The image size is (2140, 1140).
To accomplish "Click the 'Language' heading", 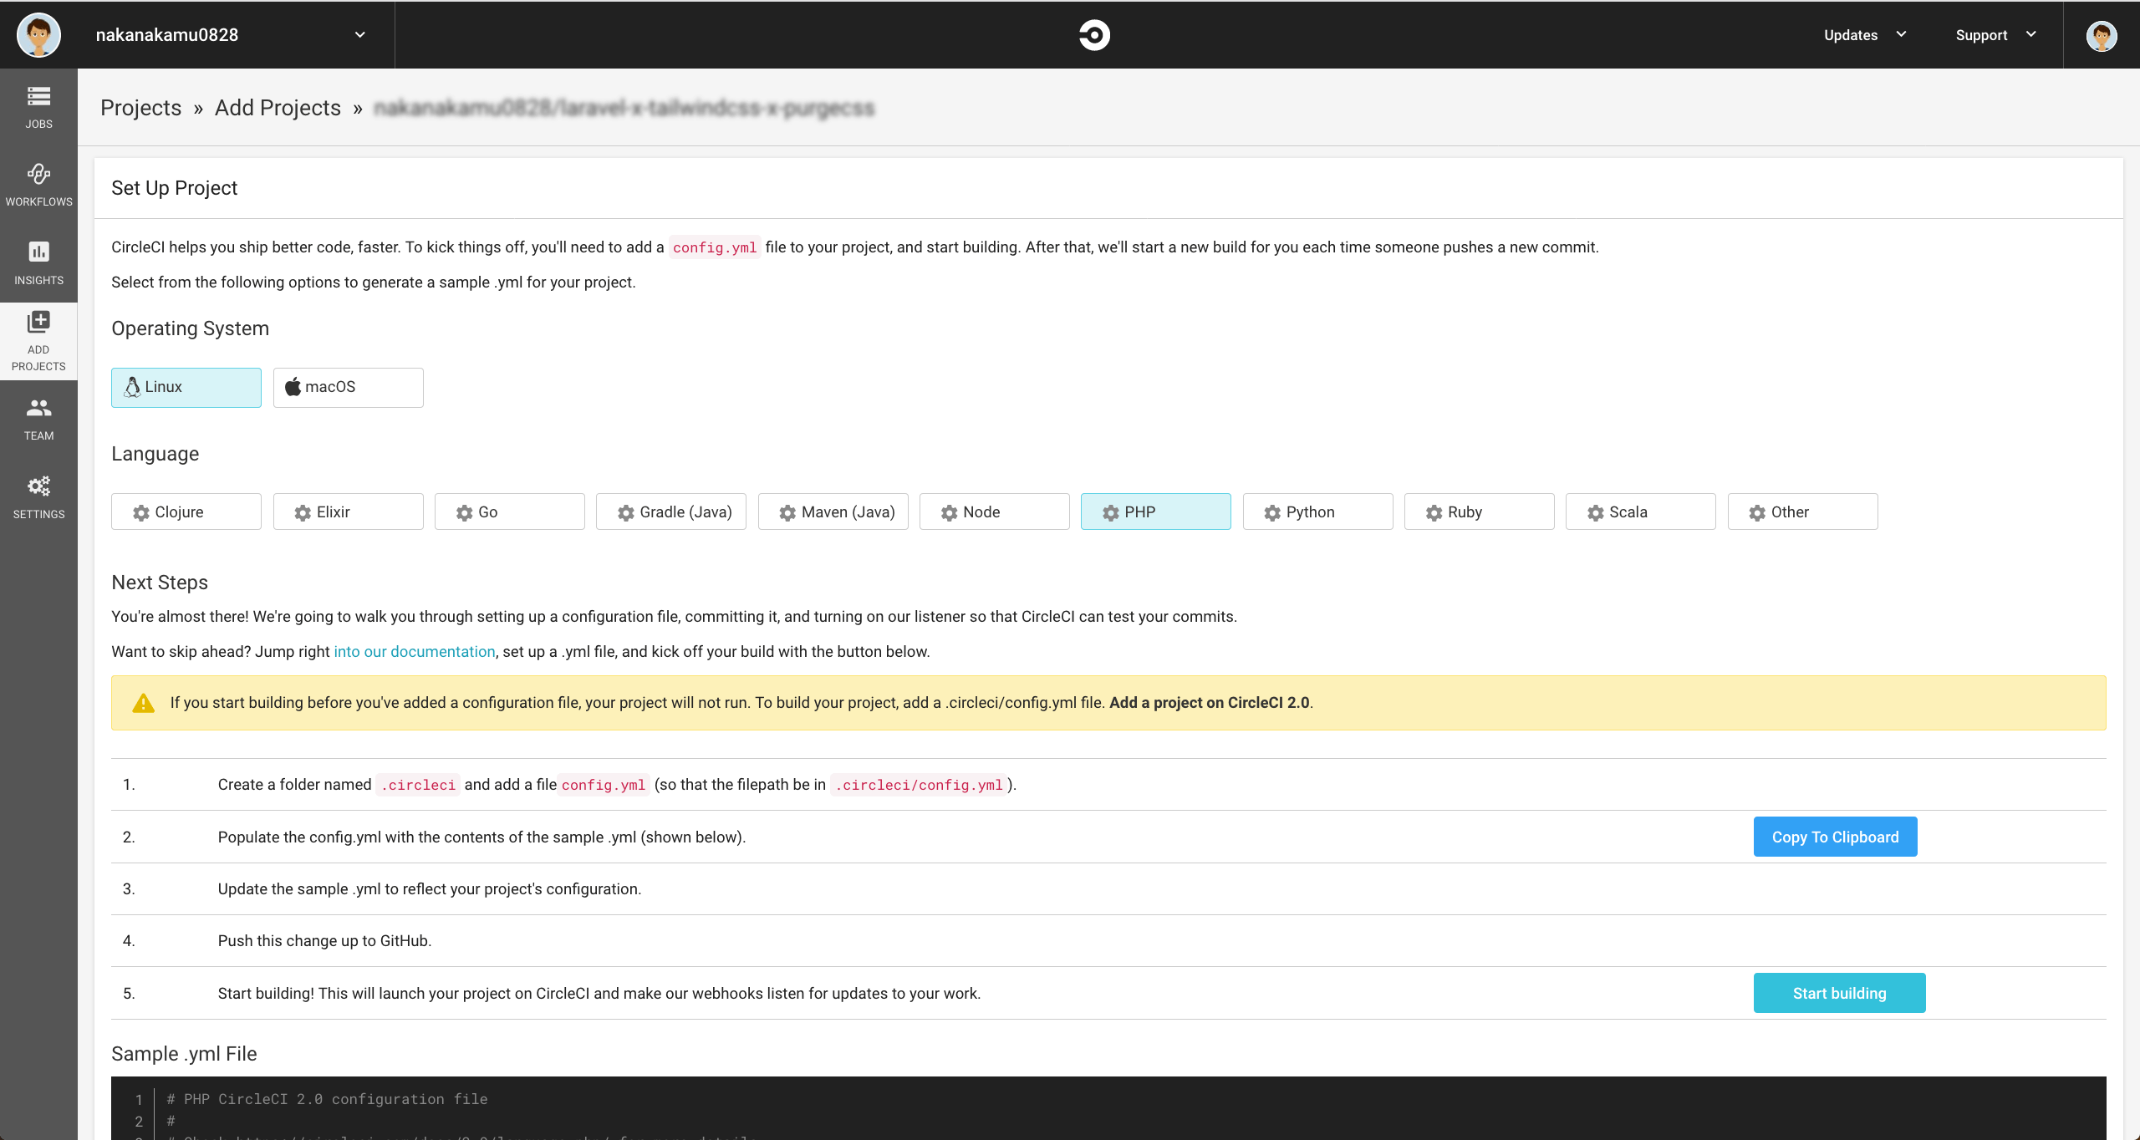I will pos(155,454).
